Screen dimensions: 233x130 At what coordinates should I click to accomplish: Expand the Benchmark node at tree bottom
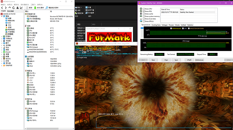coord(2,65)
